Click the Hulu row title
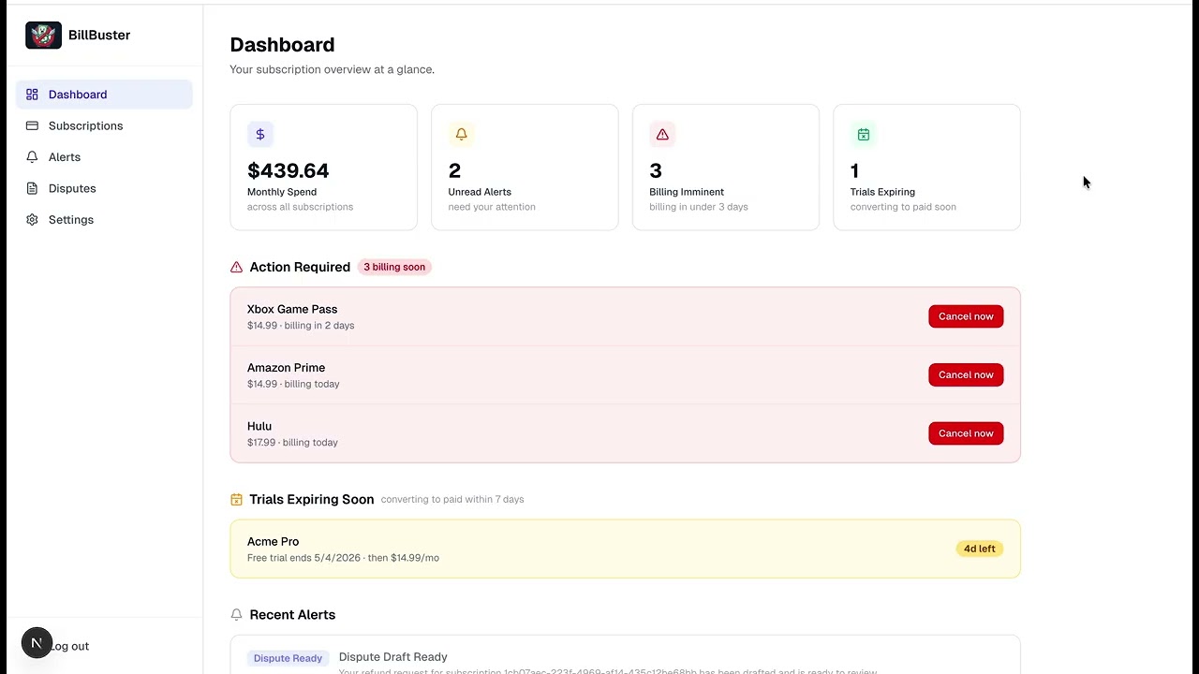Viewport: 1199px width, 674px height. pos(259,426)
